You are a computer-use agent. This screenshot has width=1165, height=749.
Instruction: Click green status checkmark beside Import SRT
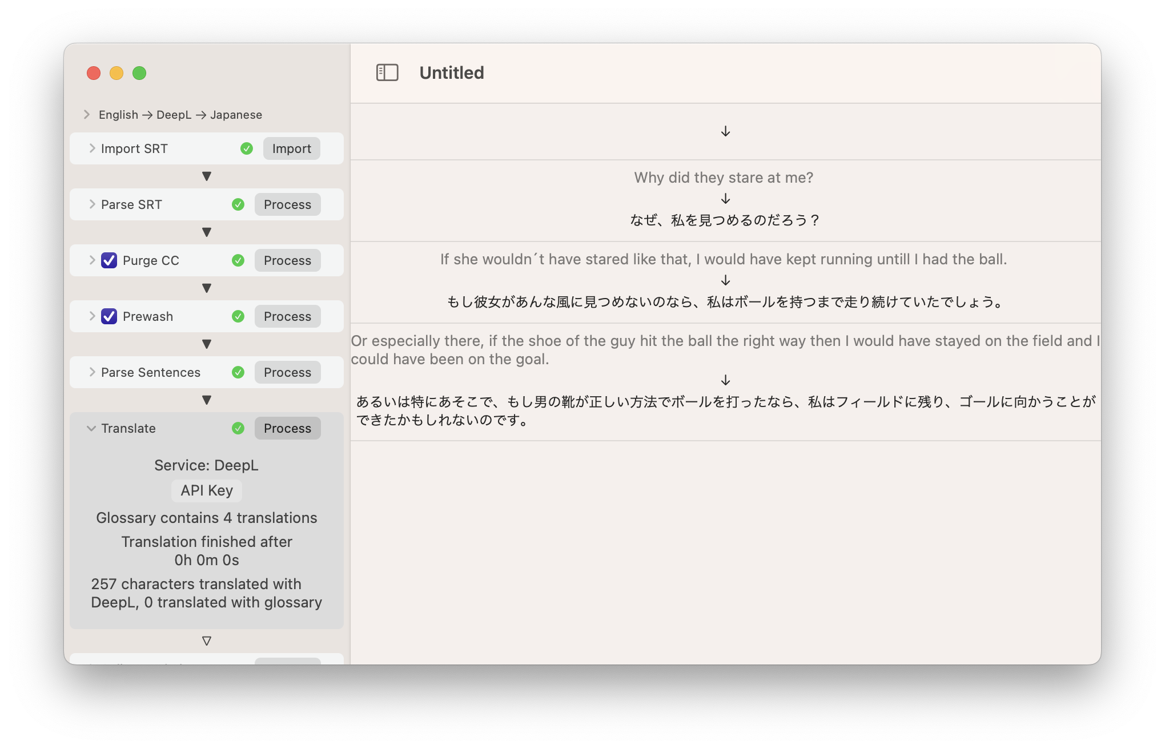point(247,148)
